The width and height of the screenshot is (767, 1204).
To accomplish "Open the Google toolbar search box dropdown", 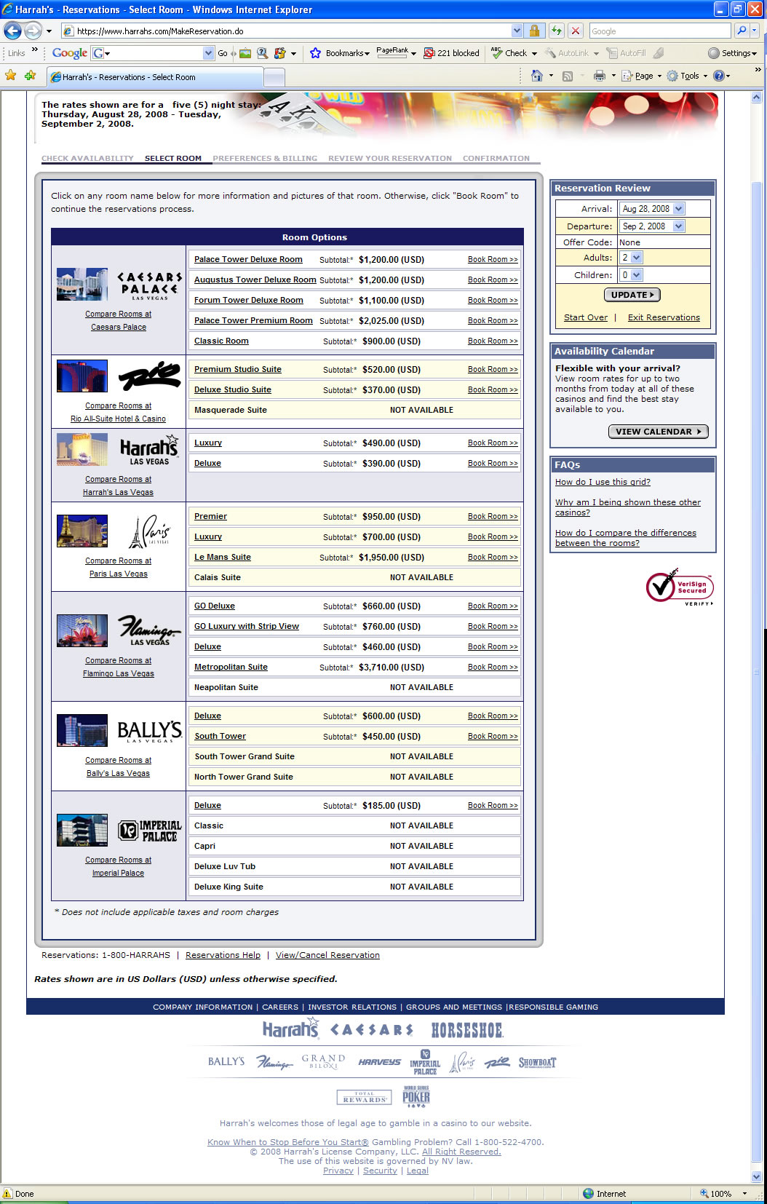I will 209,53.
